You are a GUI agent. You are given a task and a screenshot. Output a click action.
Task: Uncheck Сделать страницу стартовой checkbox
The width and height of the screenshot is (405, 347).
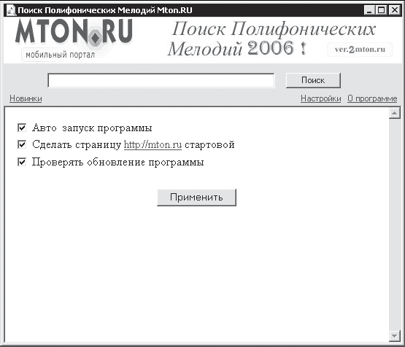point(22,144)
